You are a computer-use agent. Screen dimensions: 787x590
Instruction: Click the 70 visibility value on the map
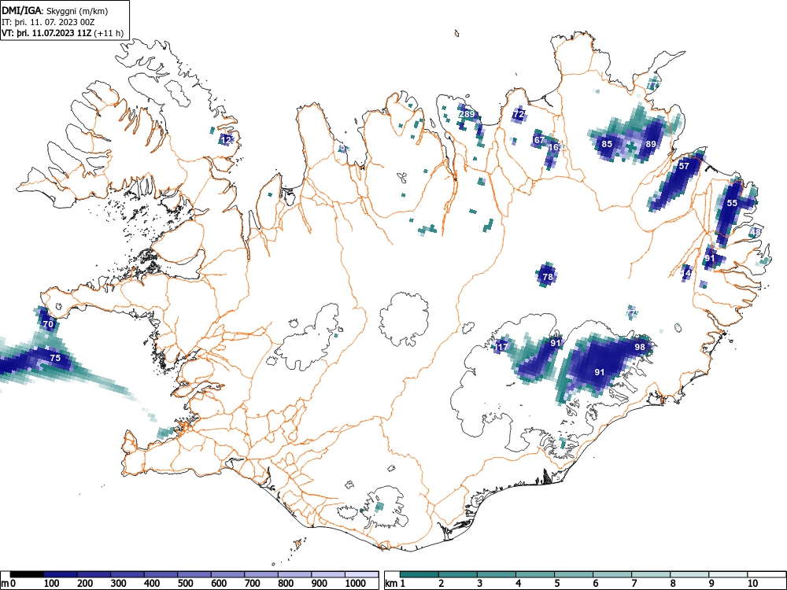(48, 325)
